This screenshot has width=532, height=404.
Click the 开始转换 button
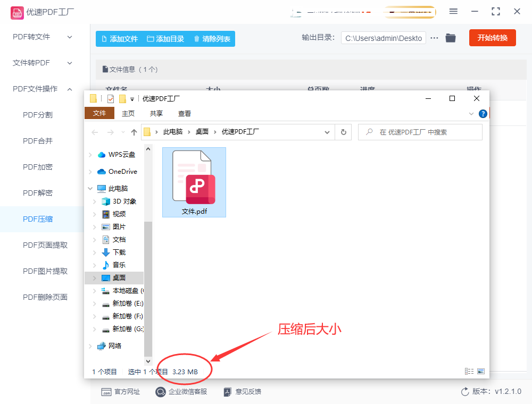(x=492, y=38)
